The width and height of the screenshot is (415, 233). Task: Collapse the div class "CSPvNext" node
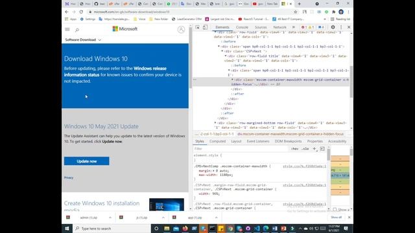coord(222,51)
